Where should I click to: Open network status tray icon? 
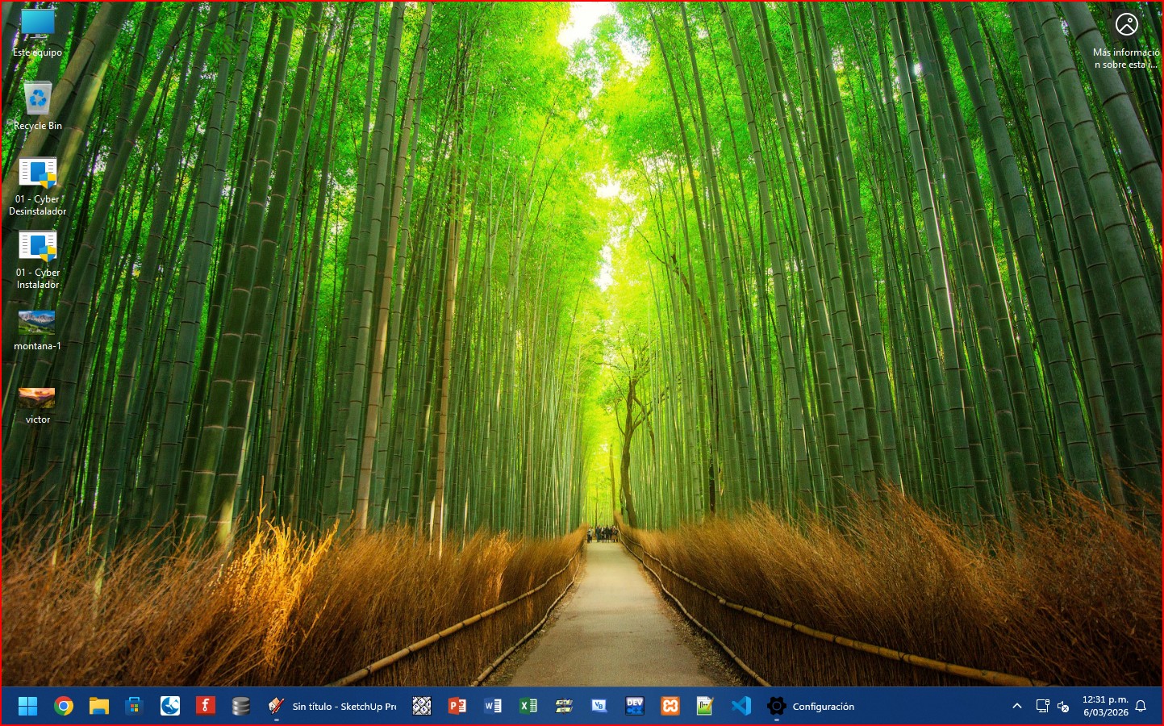[x=1042, y=707]
